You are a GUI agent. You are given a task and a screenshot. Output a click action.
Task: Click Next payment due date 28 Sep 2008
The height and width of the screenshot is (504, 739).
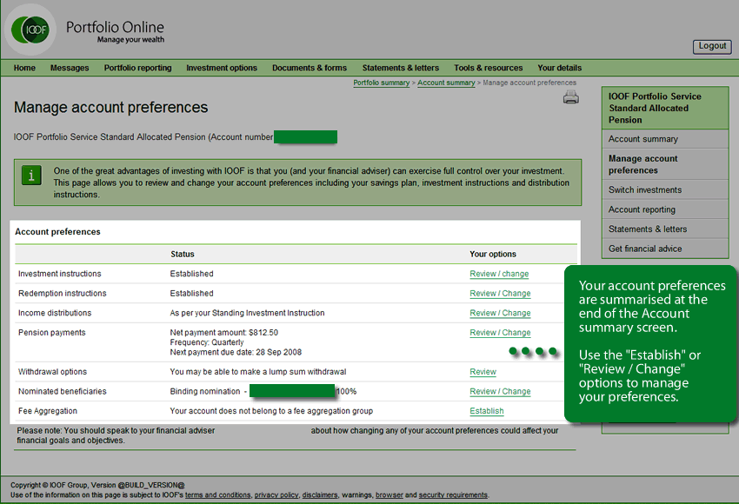click(236, 352)
